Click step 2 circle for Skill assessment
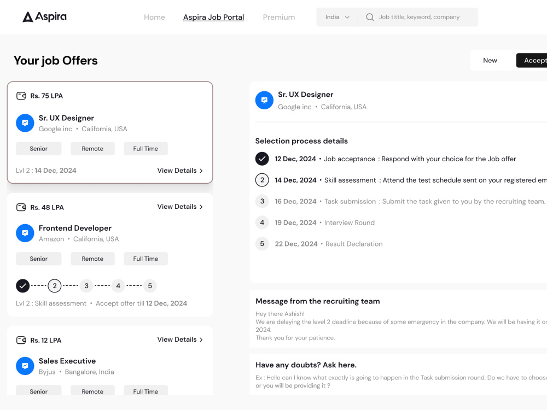This screenshot has width=547, height=410. click(262, 180)
